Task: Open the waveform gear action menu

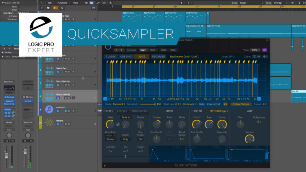Action: pyautogui.click(x=265, y=56)
